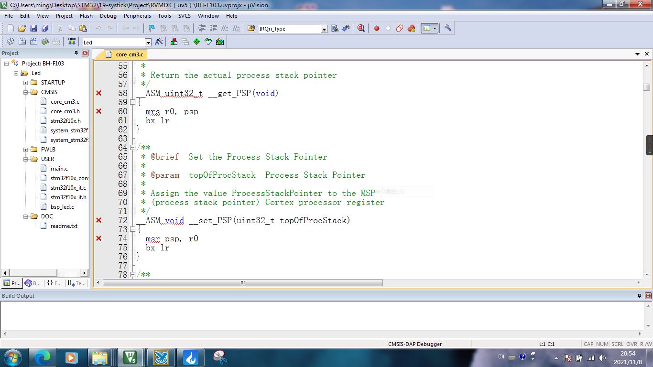Screen dimensions: 653x367
Task: Click the Batch Build icon
Action: click(45, 42)
